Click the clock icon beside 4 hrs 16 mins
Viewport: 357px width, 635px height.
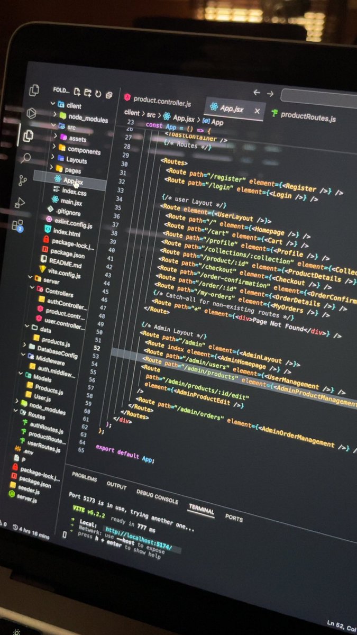15,528
